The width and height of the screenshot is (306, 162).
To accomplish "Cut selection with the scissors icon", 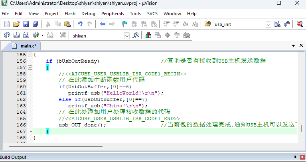I will pyautogui.click(x=48, y=24).
